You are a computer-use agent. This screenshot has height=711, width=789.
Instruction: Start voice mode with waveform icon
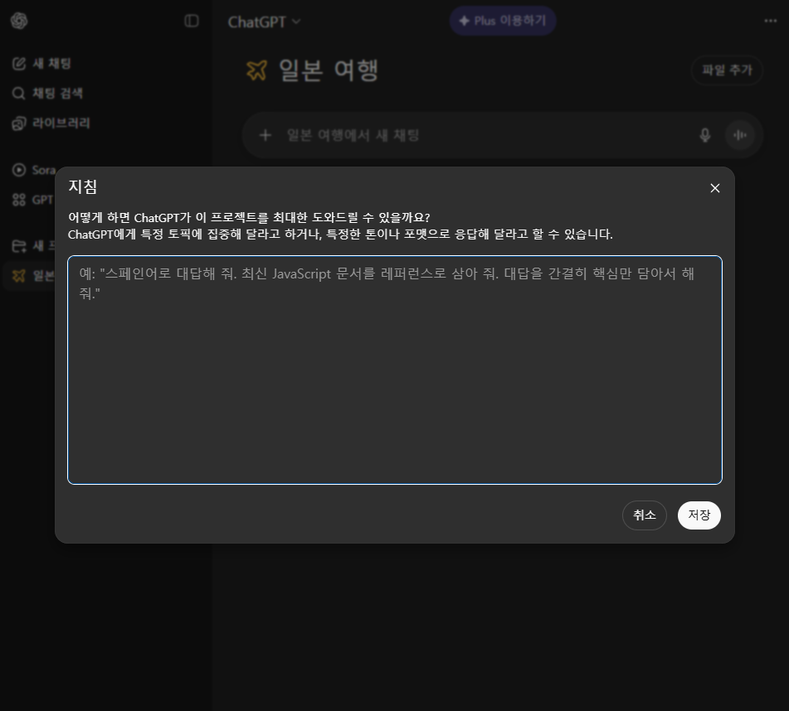pyautogui.click(x=738, y=135)
